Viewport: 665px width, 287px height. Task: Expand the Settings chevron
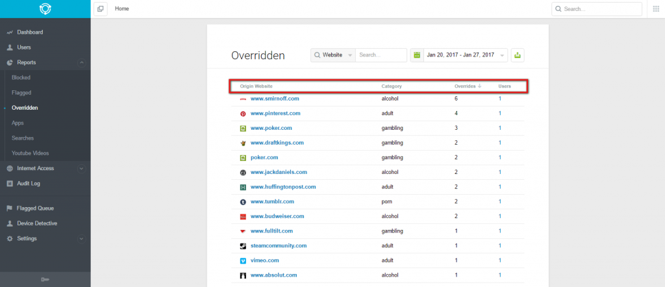(82, 239)
